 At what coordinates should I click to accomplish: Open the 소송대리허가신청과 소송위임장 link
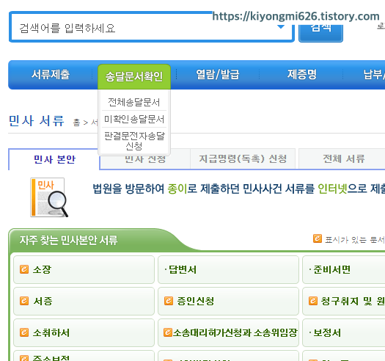(x=235, y=332)
